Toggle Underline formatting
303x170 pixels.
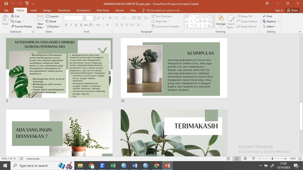pos(76,25)
